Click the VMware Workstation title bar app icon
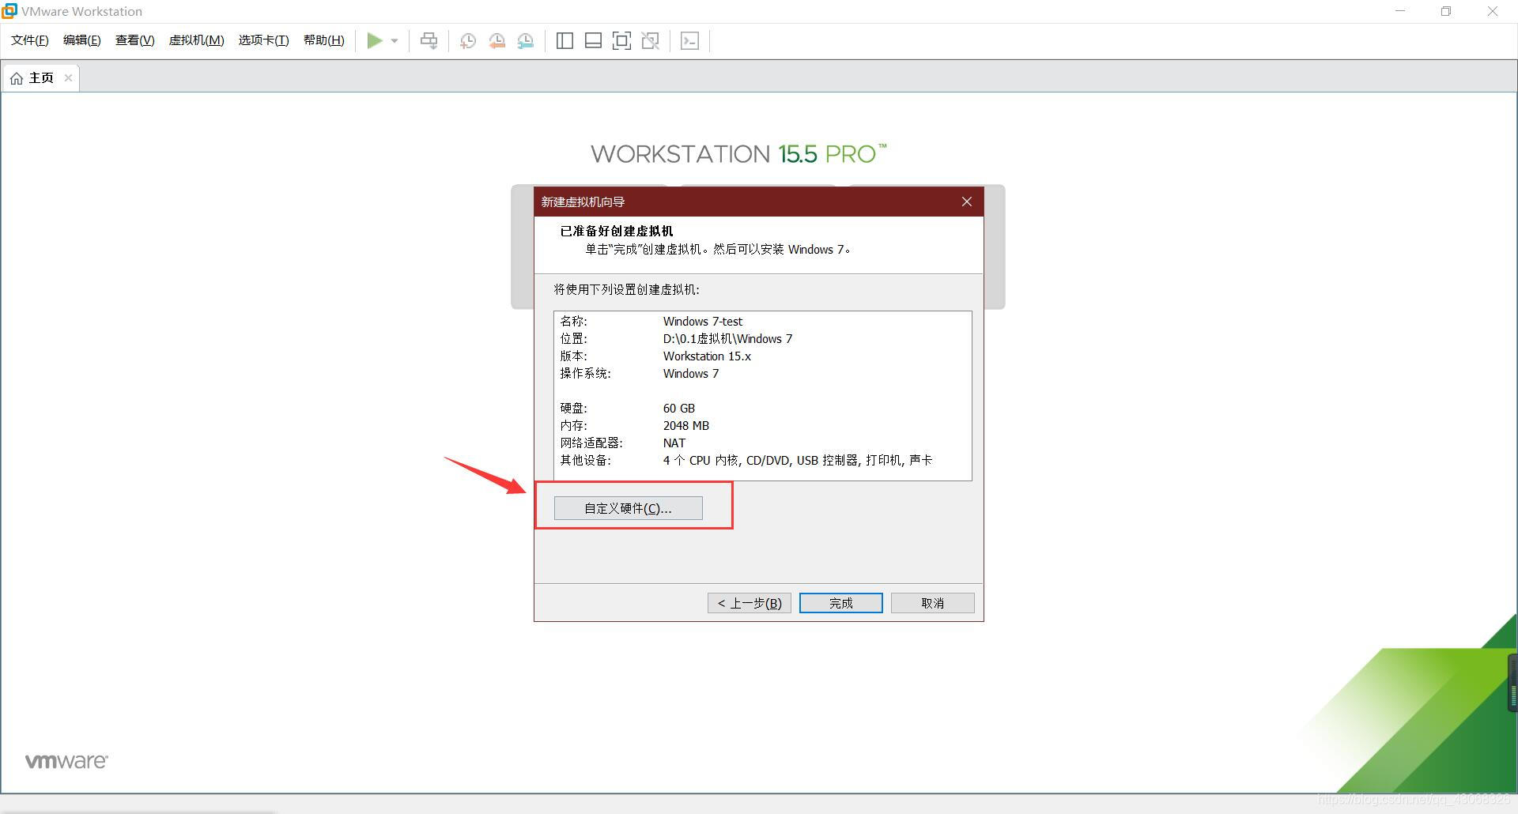The height and width of the screenshot is (814, 1518). 9,11
